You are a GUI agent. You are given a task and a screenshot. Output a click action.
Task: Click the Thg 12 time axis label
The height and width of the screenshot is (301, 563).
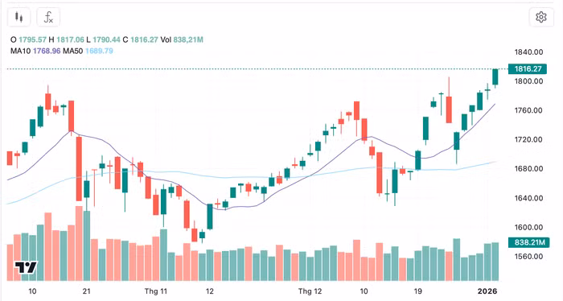[310, 291]
